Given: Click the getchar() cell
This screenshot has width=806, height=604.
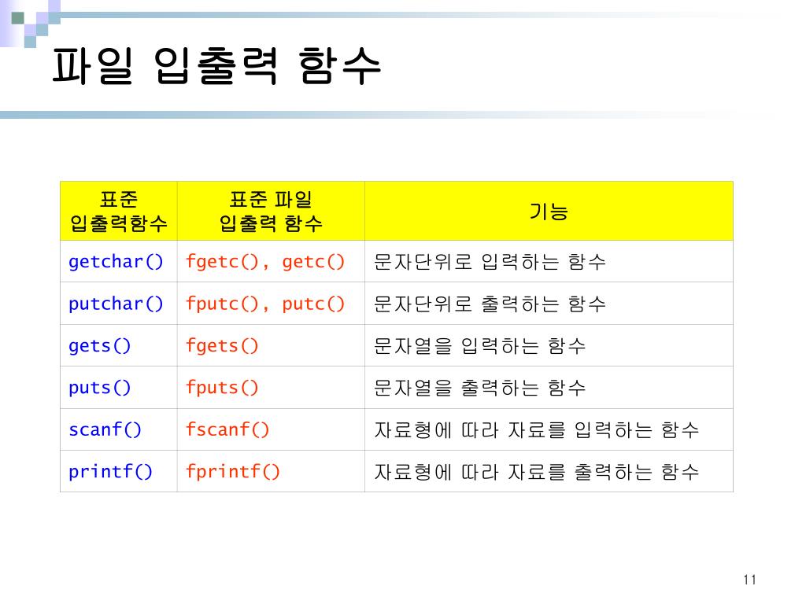Looking at the screenshot, I should tap(119, 261).
